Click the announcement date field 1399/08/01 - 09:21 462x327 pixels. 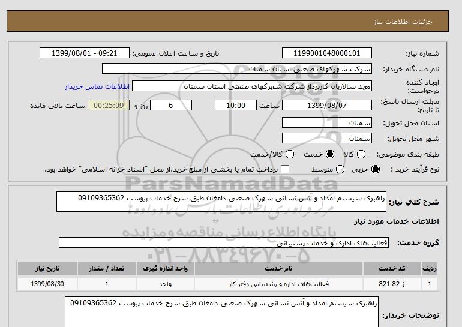pos(84,53)
